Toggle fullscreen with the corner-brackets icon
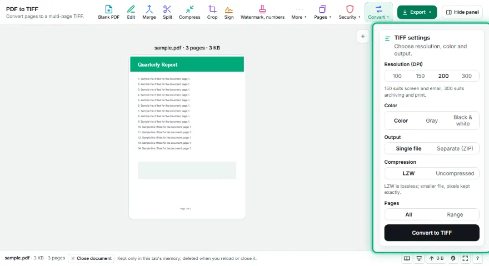This screenshot has width=489, height=266. [465, 258]
